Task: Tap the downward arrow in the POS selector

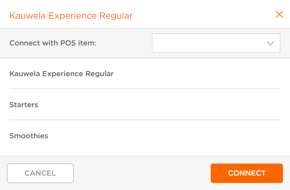Action: (271, 44)
